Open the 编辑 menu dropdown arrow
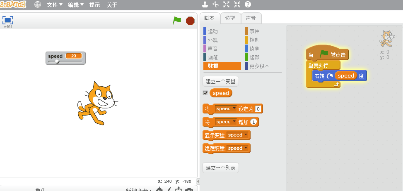403x191 pixels. (x=82, y=5)
